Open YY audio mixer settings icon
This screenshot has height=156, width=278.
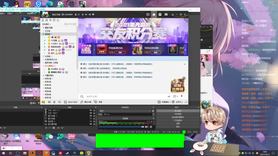pos(59,102)
